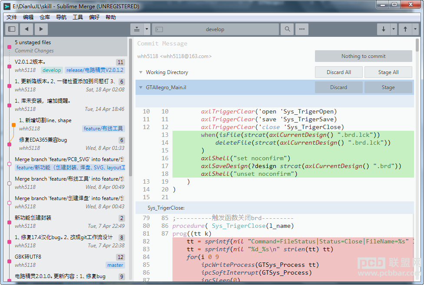The width and height of the screenshot is (424, 285).
Task: Click the master branch label
Action: [115, 265]
